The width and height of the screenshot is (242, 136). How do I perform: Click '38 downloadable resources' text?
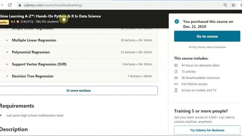point(200,78)
